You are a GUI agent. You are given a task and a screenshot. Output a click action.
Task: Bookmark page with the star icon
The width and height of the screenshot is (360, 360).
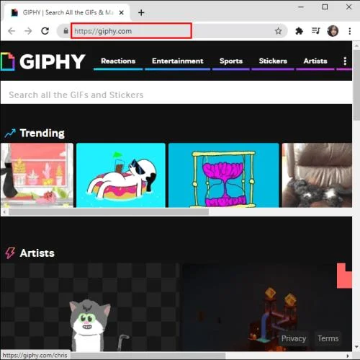pos(278,31)
